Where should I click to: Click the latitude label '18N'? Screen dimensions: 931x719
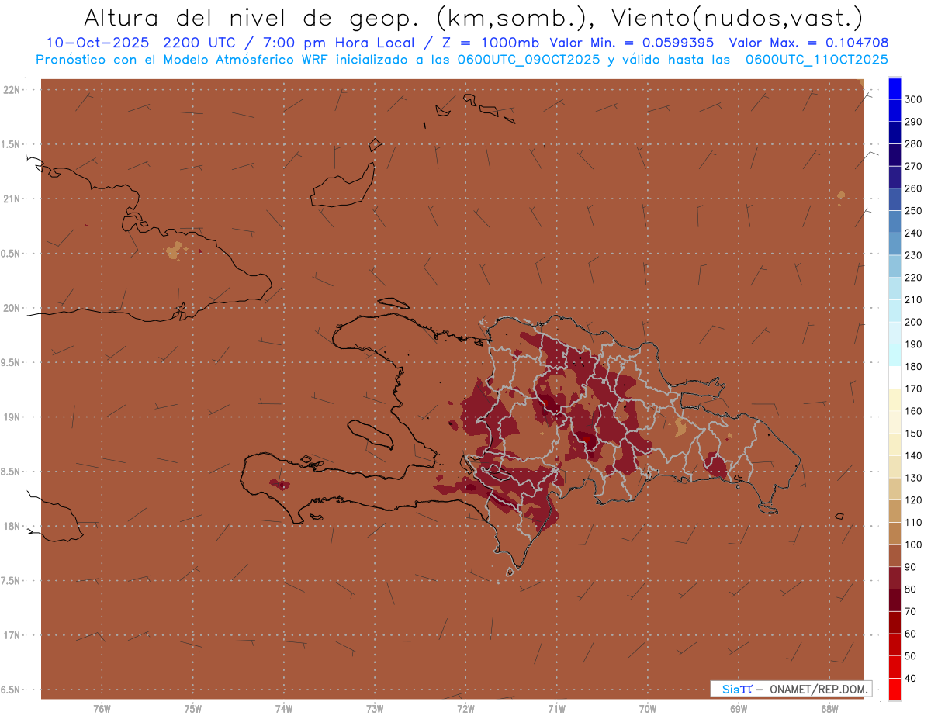tap(12, 526)
